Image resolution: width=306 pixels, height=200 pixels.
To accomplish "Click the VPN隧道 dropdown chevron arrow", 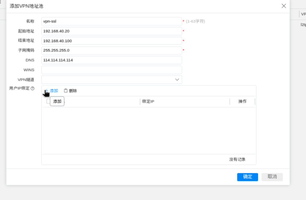I will tap(177, 79).
